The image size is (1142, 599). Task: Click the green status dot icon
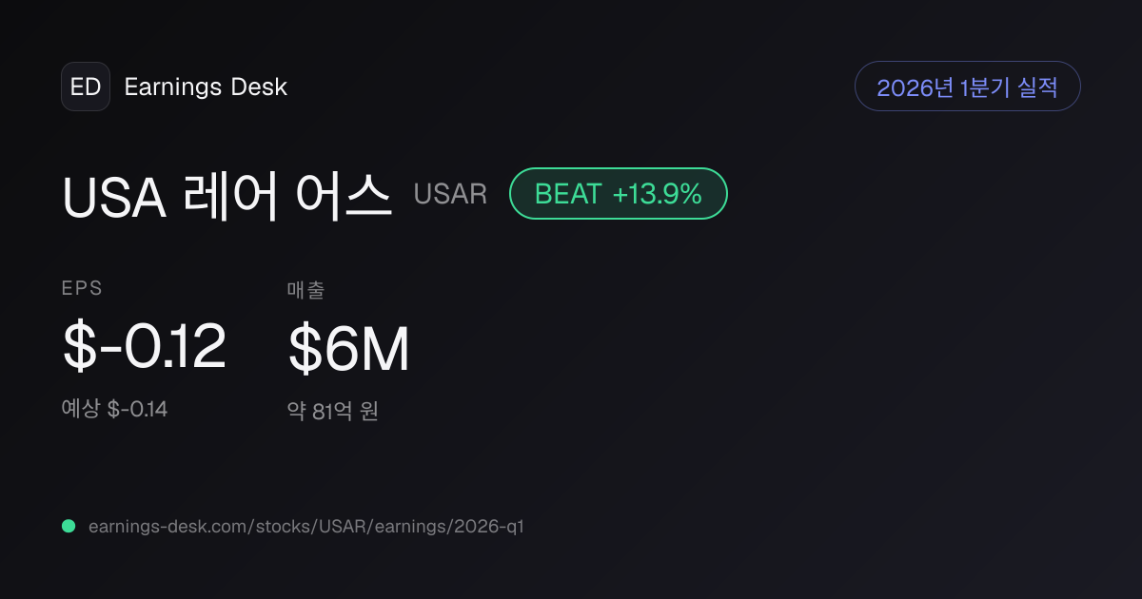click(69, 526)
